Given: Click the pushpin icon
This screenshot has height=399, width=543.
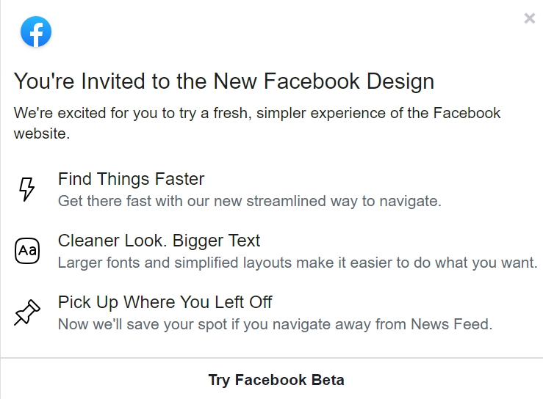Looking at the screenshot, I should [x=27, y=312].
